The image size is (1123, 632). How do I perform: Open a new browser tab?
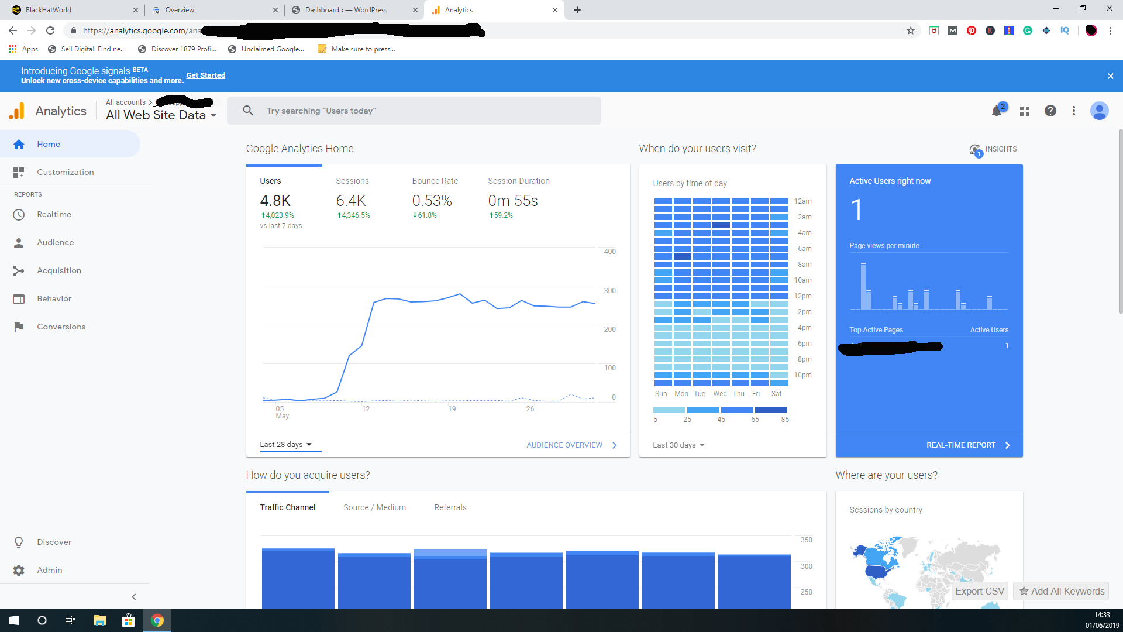pyautogui.click(x=577, y=10)
